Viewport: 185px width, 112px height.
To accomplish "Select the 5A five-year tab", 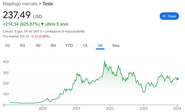I will pyautogui.click(x=100, y=45).
